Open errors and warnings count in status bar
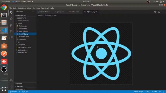The image size is (166, 93). [25, 92]
